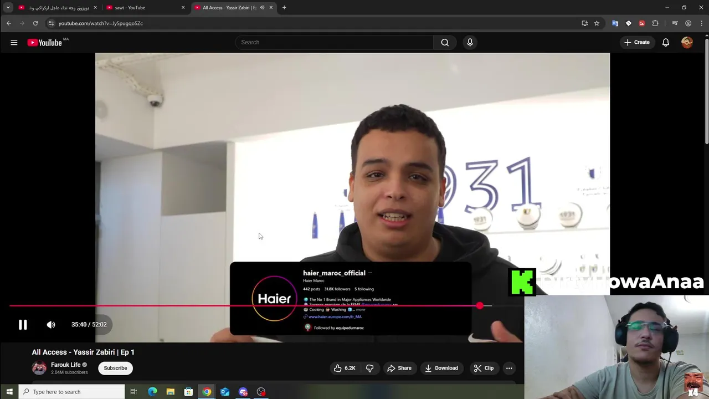
Task: Open the YouTube account avatar menu
Action: 687,42
